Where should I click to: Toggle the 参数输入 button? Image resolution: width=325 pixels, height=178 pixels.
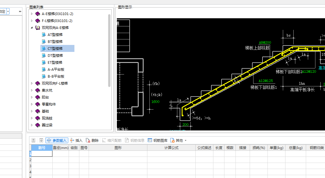57,140
